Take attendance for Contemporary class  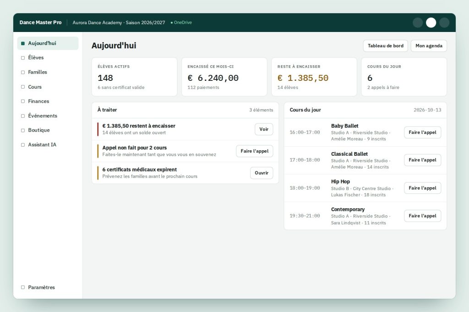tap(422, 216)
